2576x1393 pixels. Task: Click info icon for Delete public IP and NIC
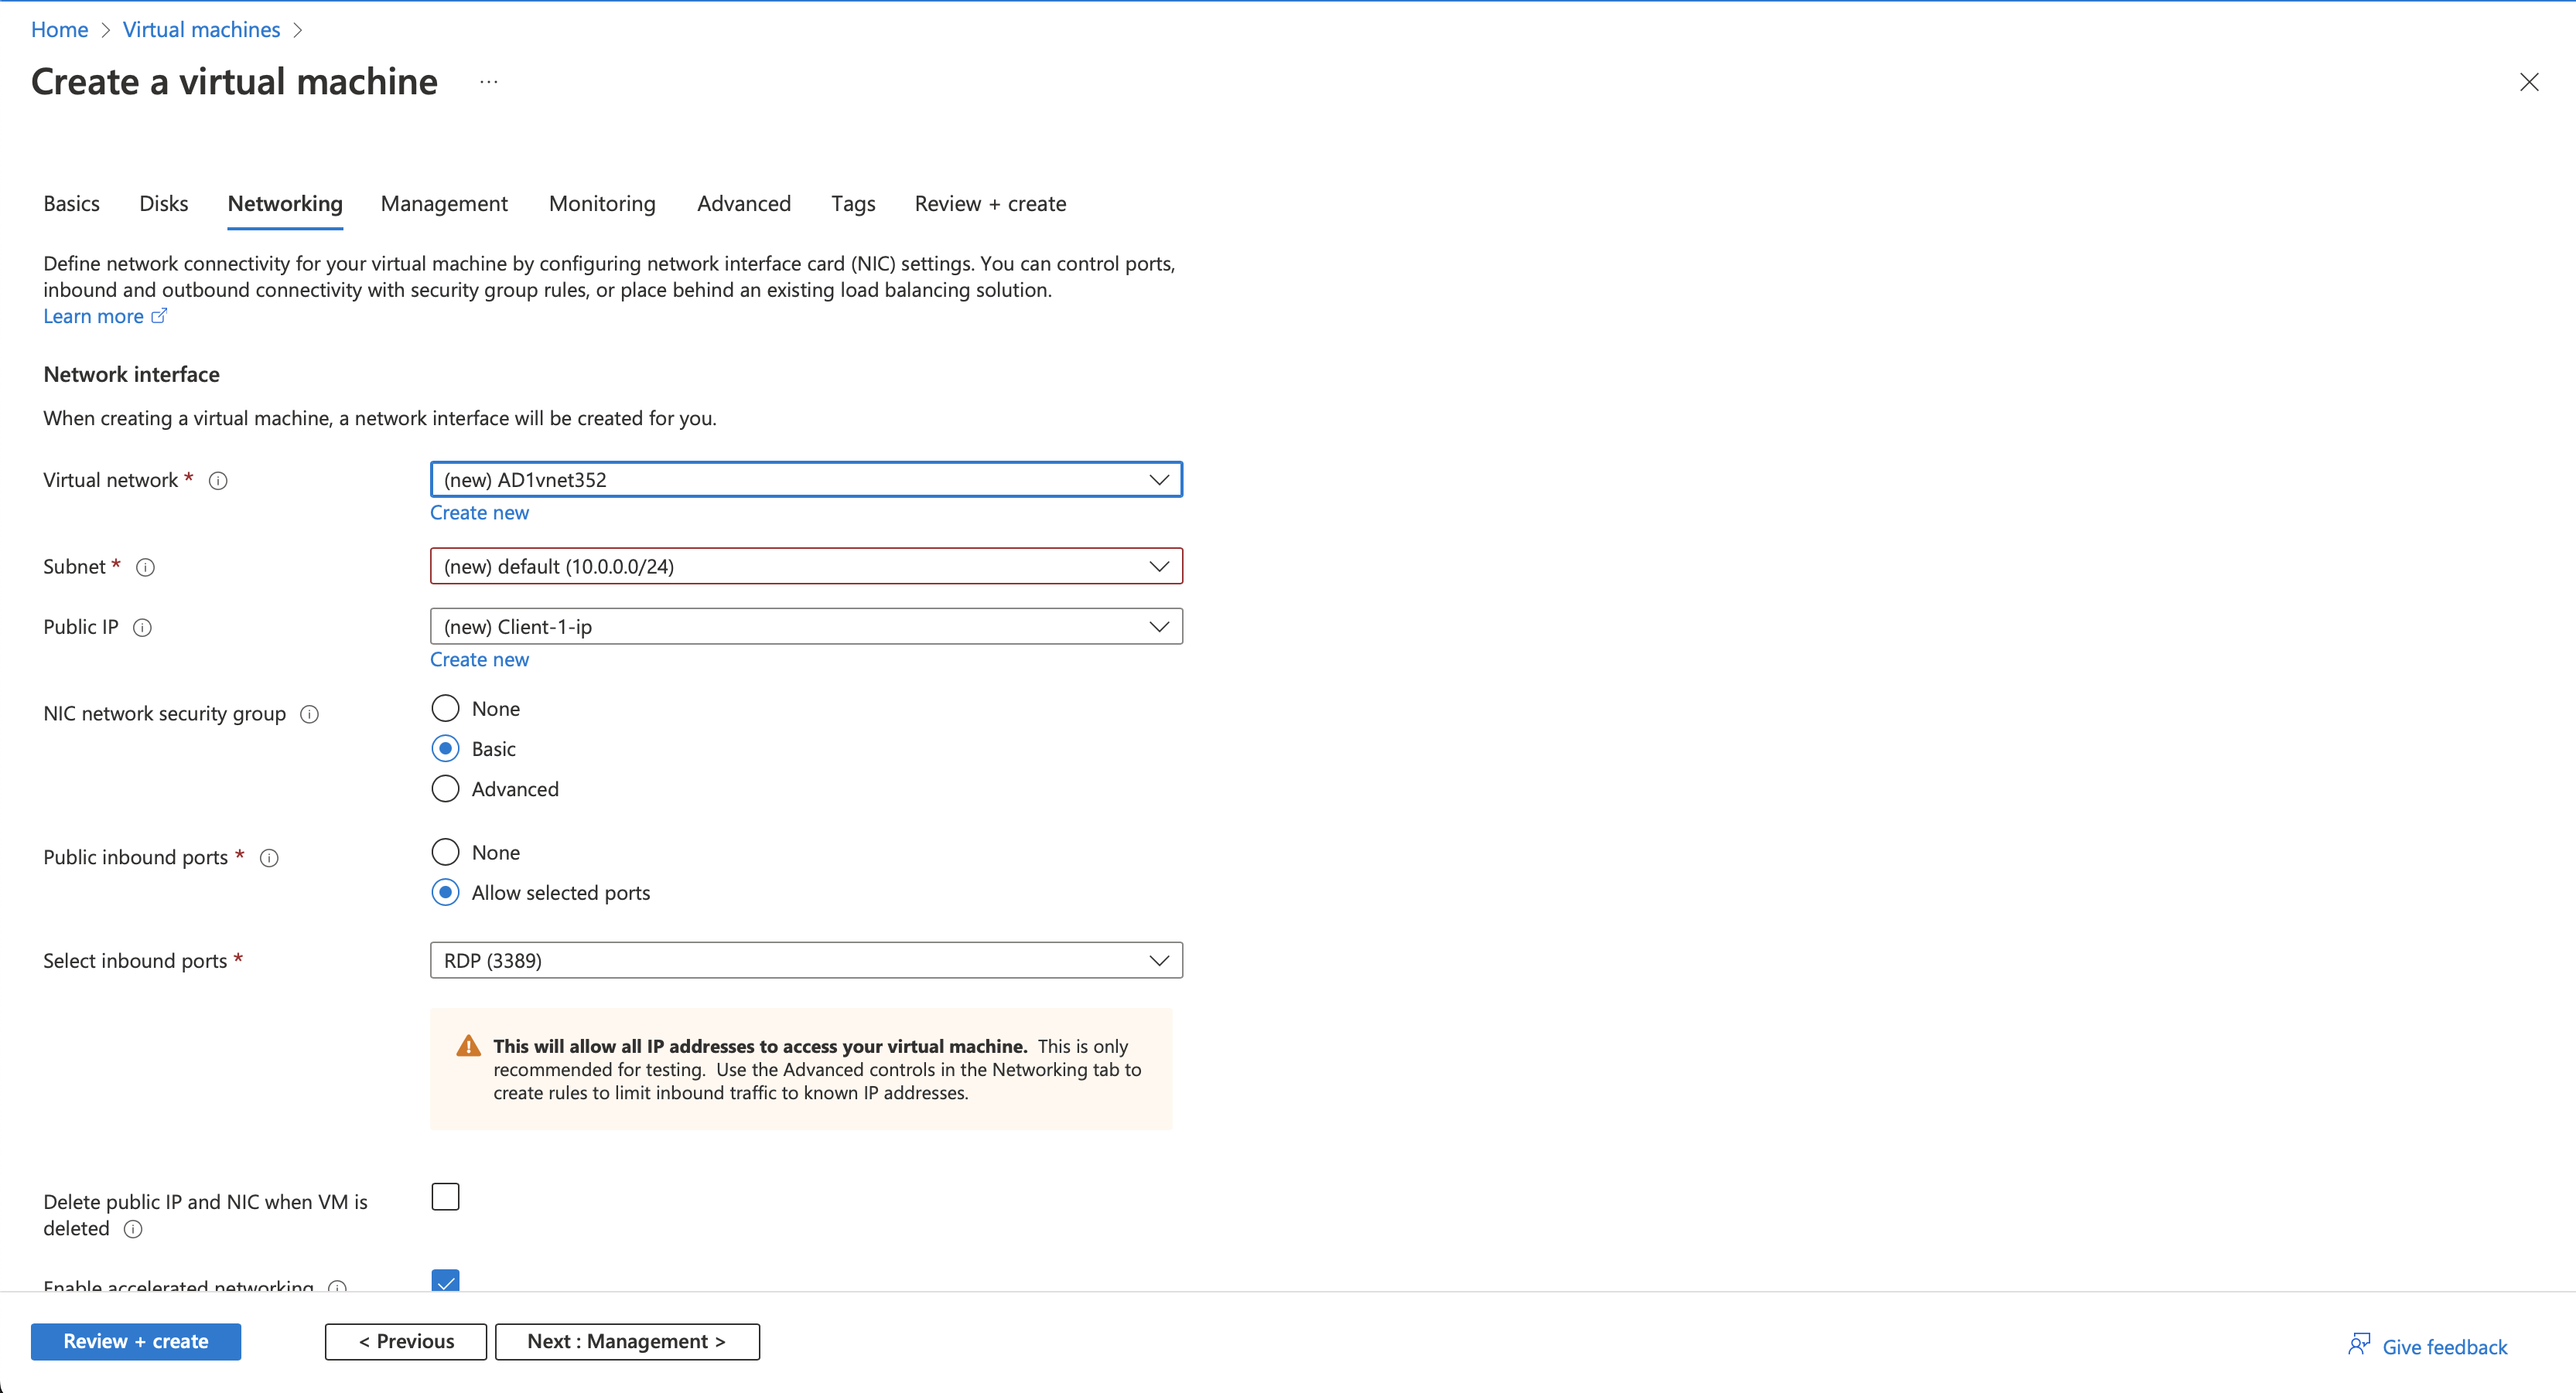(133, 1229)
